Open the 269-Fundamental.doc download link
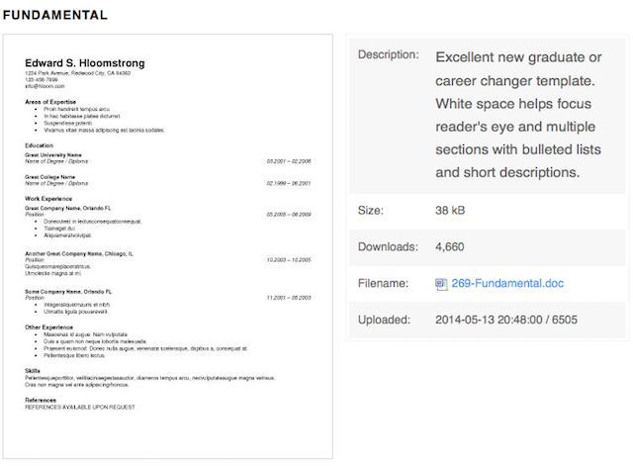 (507, 284)
